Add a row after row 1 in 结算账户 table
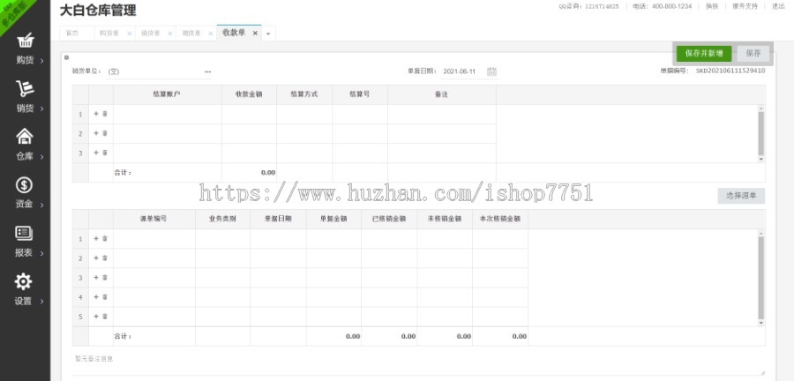 pyautogui.click(x=96, y=114)
